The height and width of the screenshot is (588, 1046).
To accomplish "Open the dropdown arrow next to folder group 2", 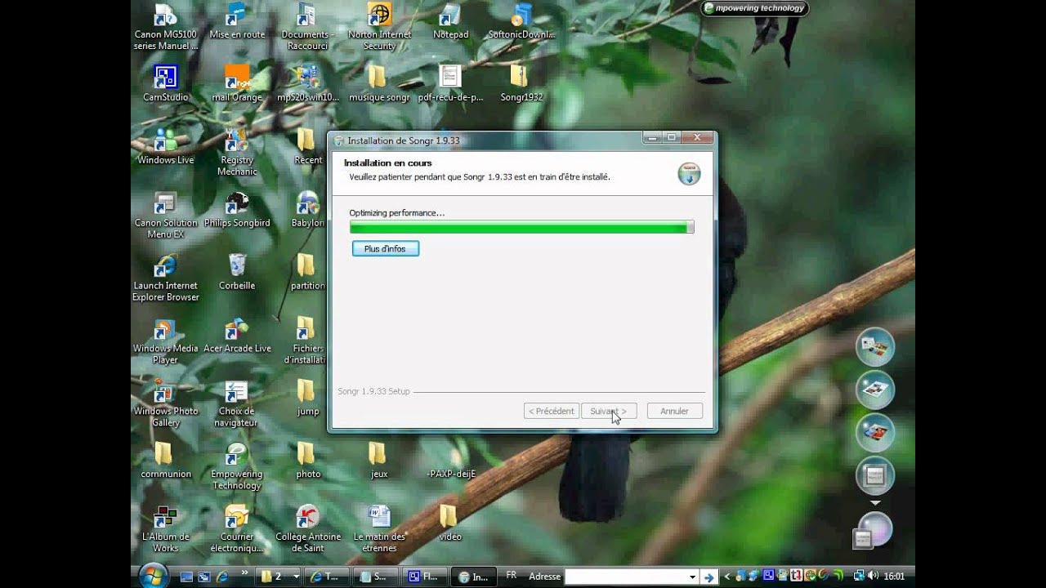I will [296, 577].
